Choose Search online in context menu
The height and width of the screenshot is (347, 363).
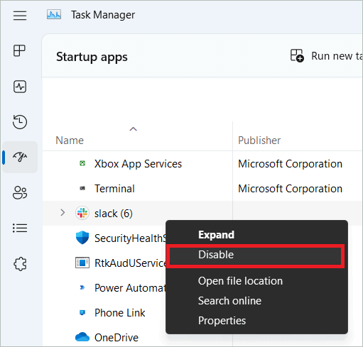(229, 301)
